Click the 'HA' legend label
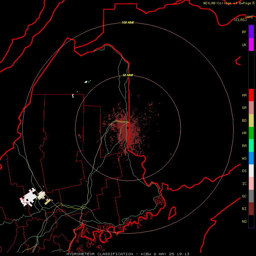Image resolution: width=256 pixels, height=256 pixels. pyautogui.click(x=244, y=95)
